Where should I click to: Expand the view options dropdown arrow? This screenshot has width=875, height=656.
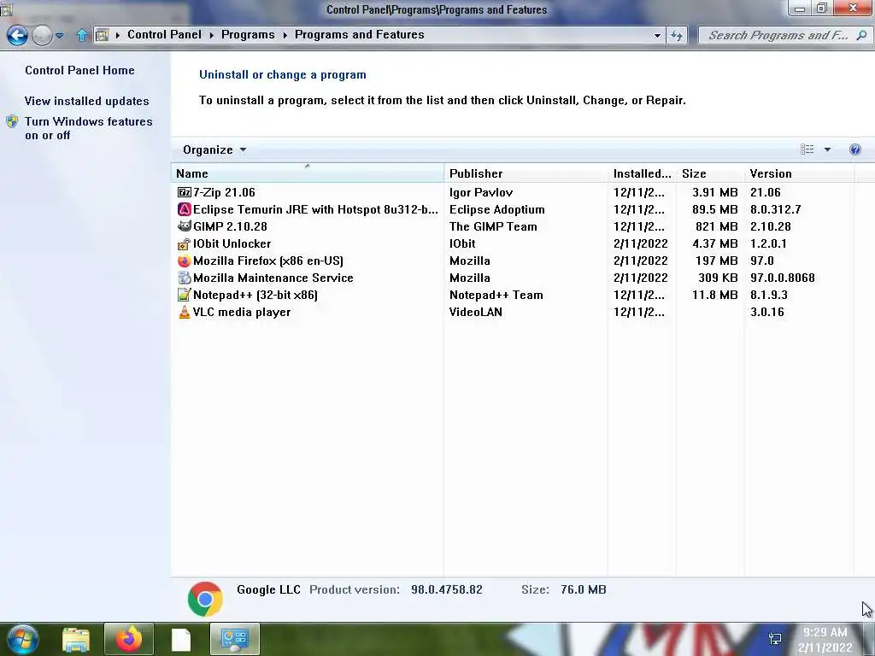click(x=827, y=149)
